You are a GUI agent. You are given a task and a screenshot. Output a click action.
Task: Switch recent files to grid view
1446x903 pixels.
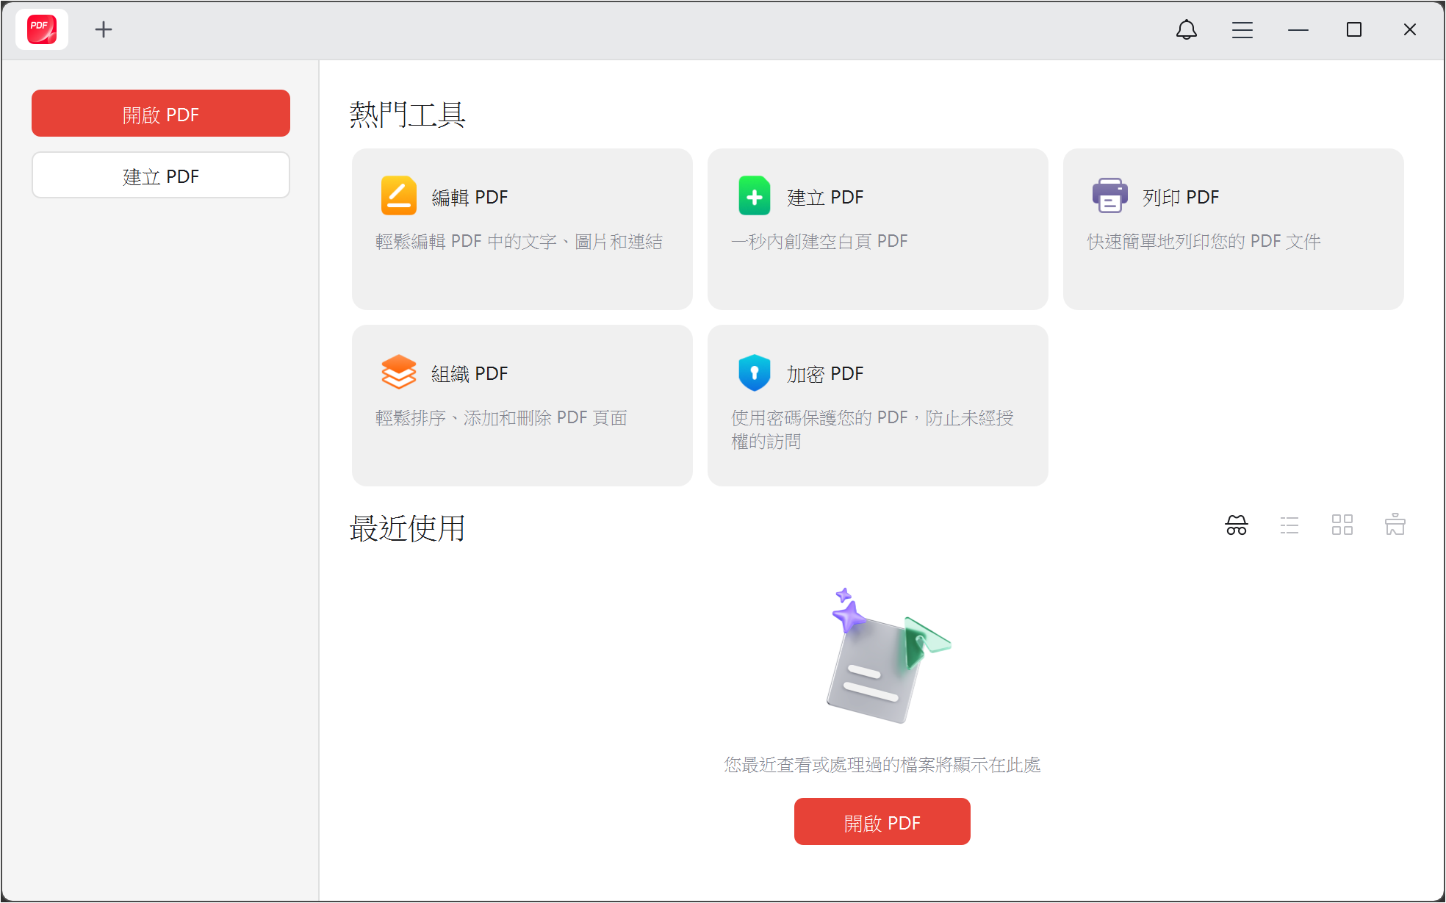click(1342, 525)
